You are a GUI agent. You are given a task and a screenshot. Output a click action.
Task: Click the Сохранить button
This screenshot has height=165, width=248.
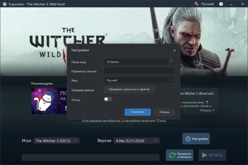[138, 112]
